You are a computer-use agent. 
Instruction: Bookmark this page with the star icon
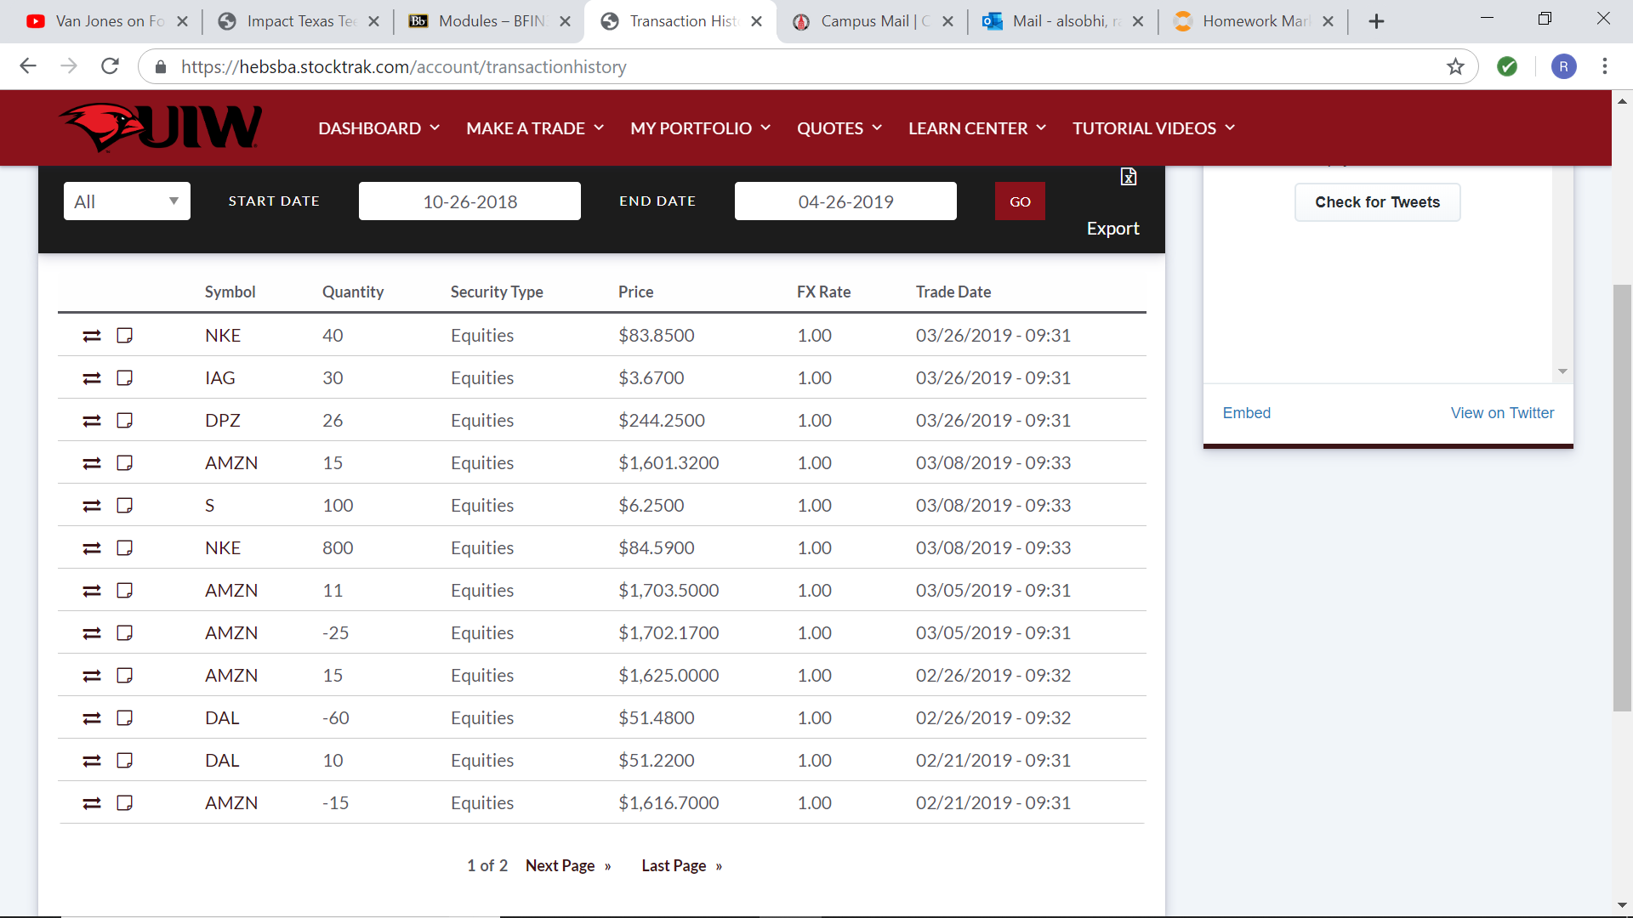(1455, 66)
